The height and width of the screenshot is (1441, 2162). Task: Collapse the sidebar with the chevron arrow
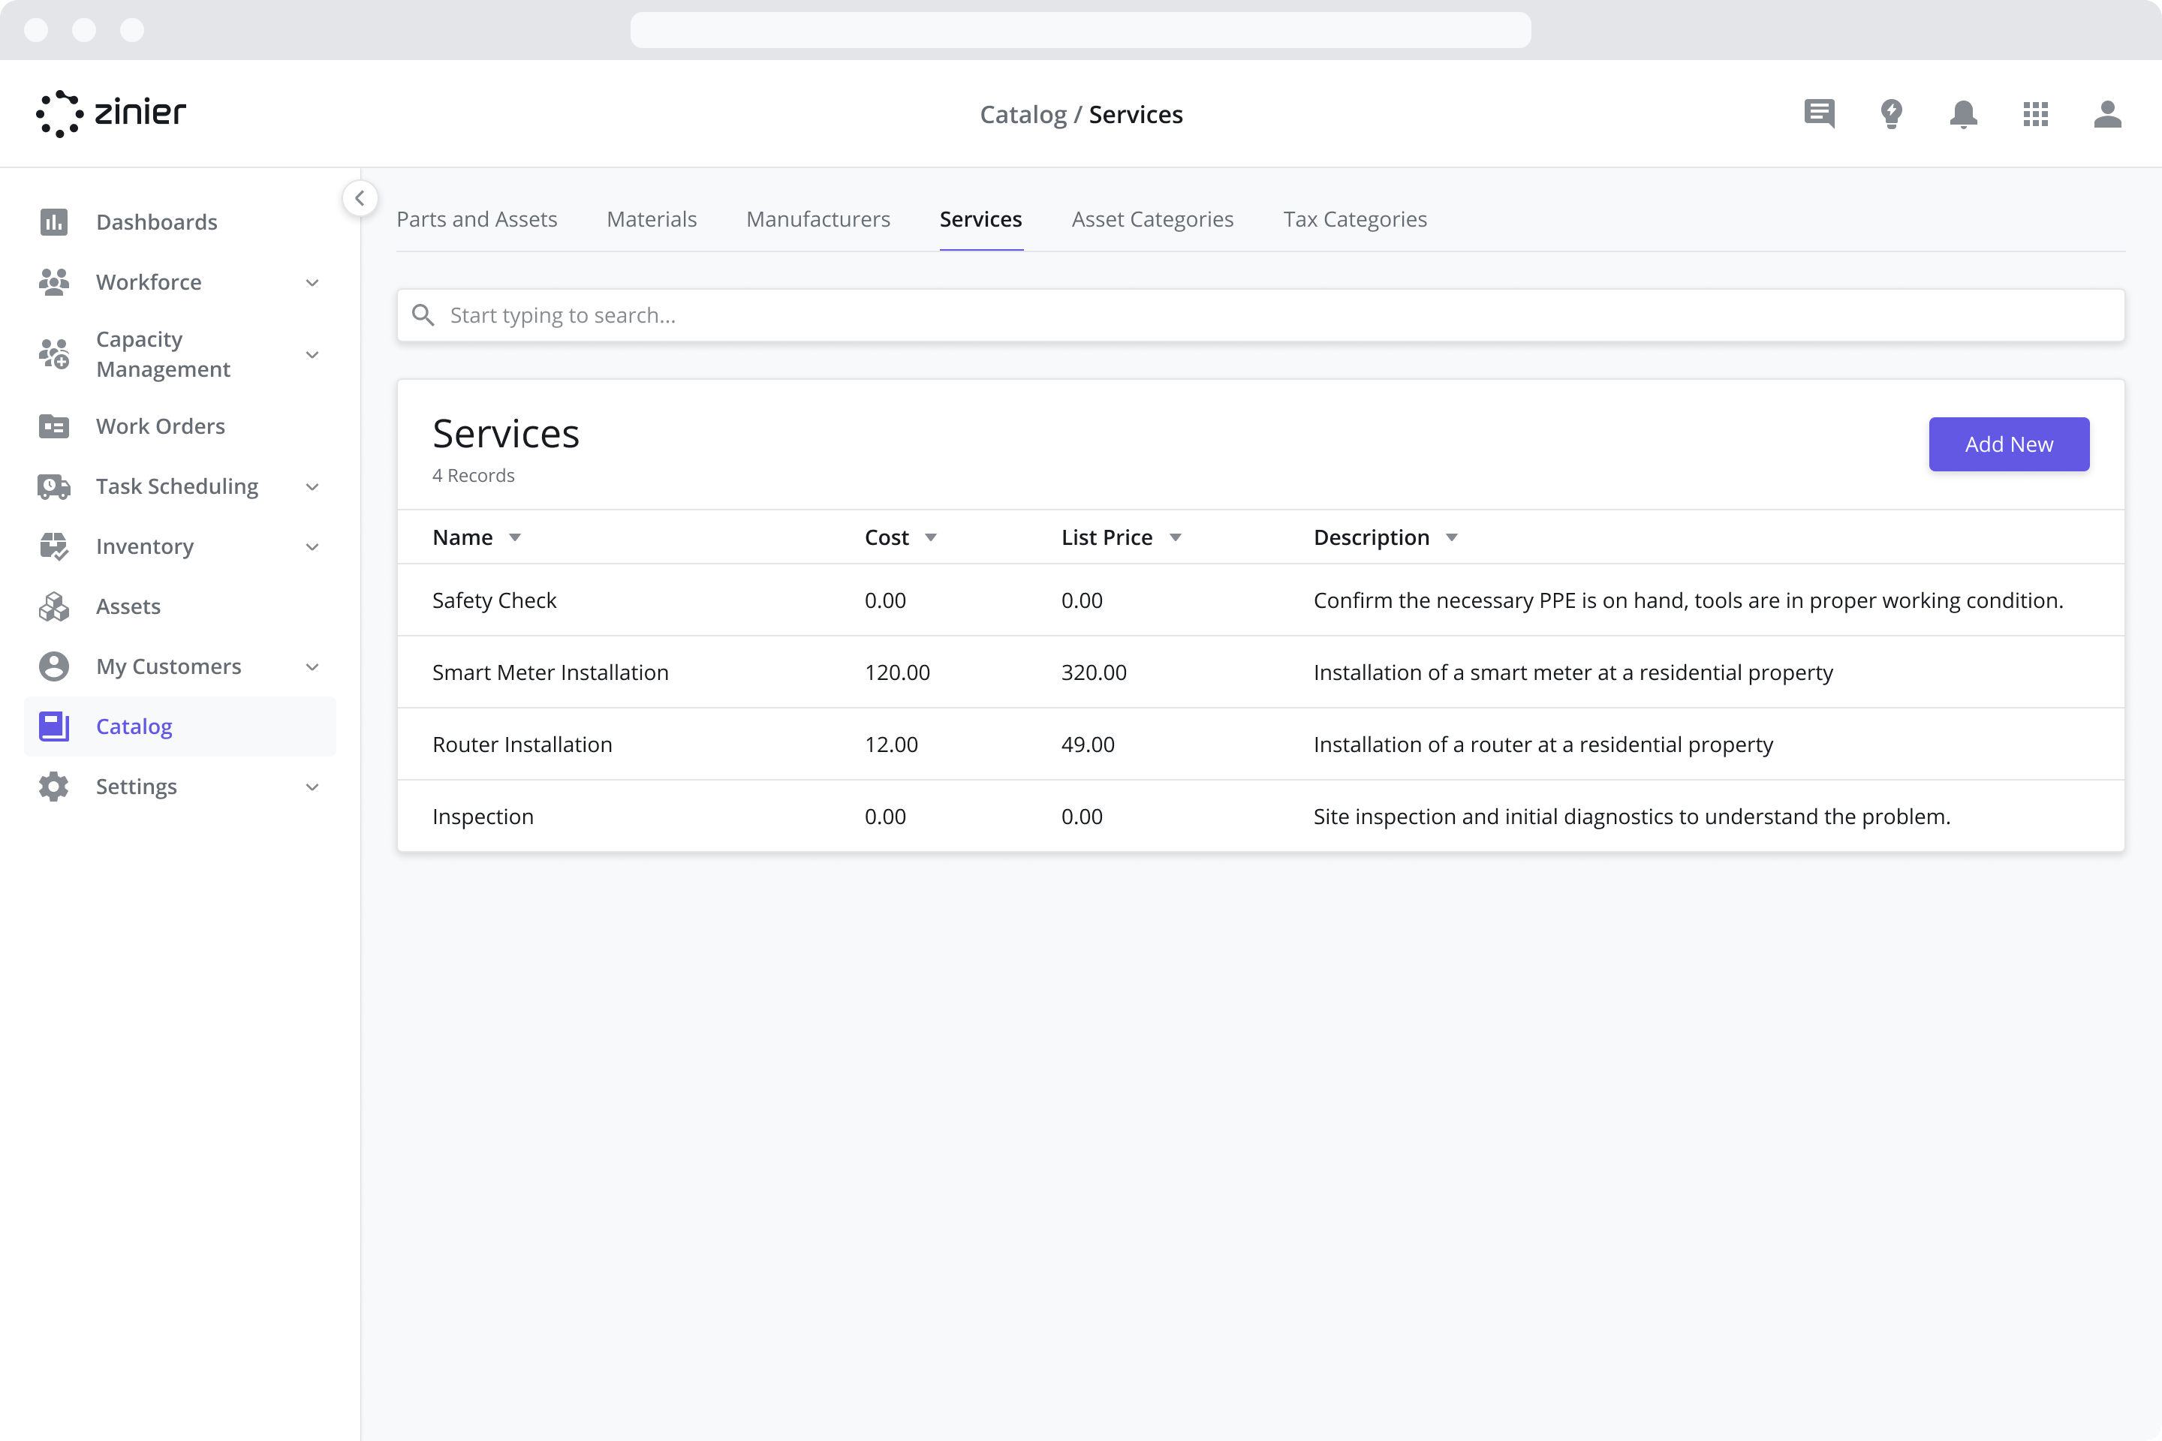coord(360,198)
